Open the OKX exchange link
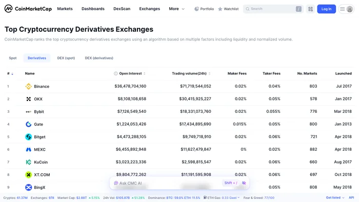The width and height of the screenshot is (359, 202). [x=38, y=99]
